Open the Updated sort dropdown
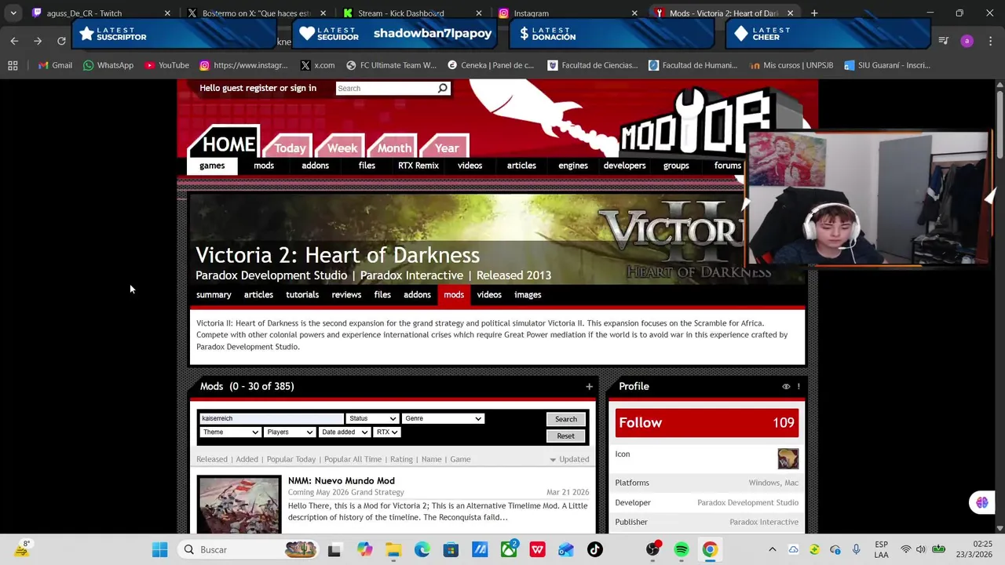1005x565 pixels. tap(569, 459)
